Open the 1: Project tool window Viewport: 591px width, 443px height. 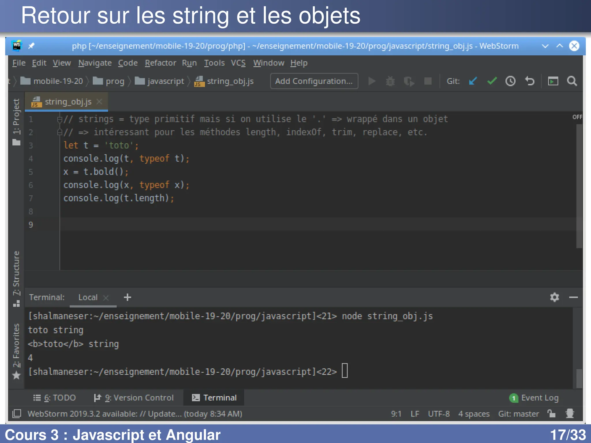(x=16, y=122)
